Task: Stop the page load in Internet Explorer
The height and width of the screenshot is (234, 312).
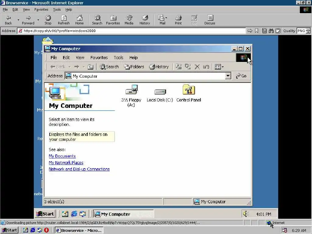Action: (x=48, y=20)
